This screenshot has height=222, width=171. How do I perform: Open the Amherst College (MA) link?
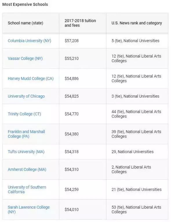27,169
